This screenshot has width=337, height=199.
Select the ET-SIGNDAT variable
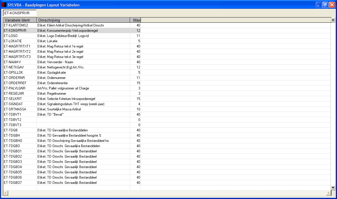(x=13, y=104)
